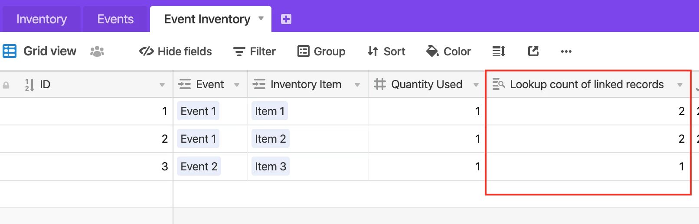The image size is (699, 224).
Task: Click the lock icon in ID column
Action: 6,85
